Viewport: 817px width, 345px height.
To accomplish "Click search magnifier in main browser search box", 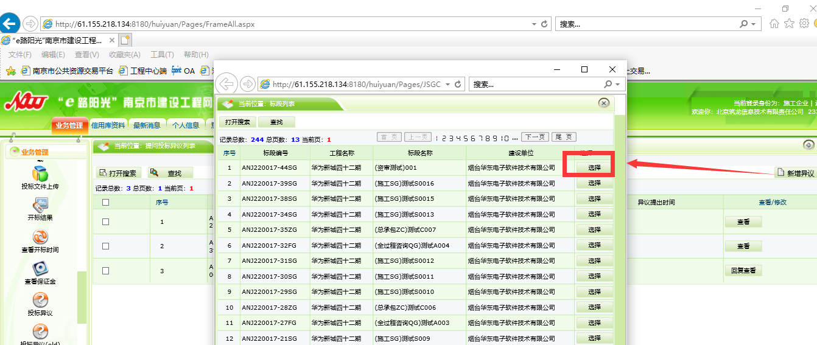I will 744,24.
